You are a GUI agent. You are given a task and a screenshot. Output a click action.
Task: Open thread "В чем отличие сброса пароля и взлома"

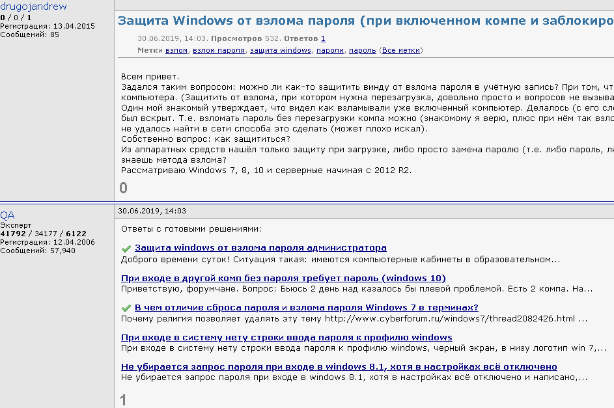click(307, 308)
